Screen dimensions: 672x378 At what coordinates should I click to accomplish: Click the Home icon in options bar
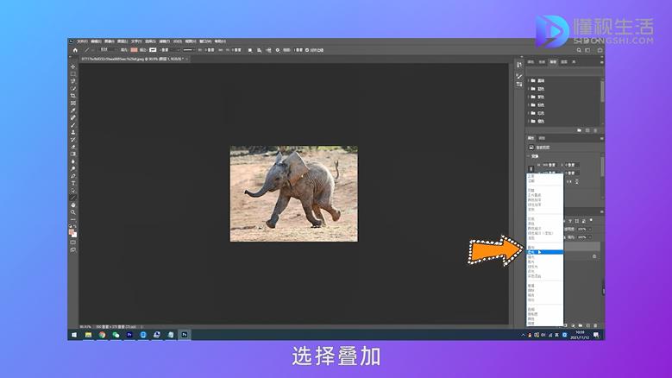pos(75,50)
